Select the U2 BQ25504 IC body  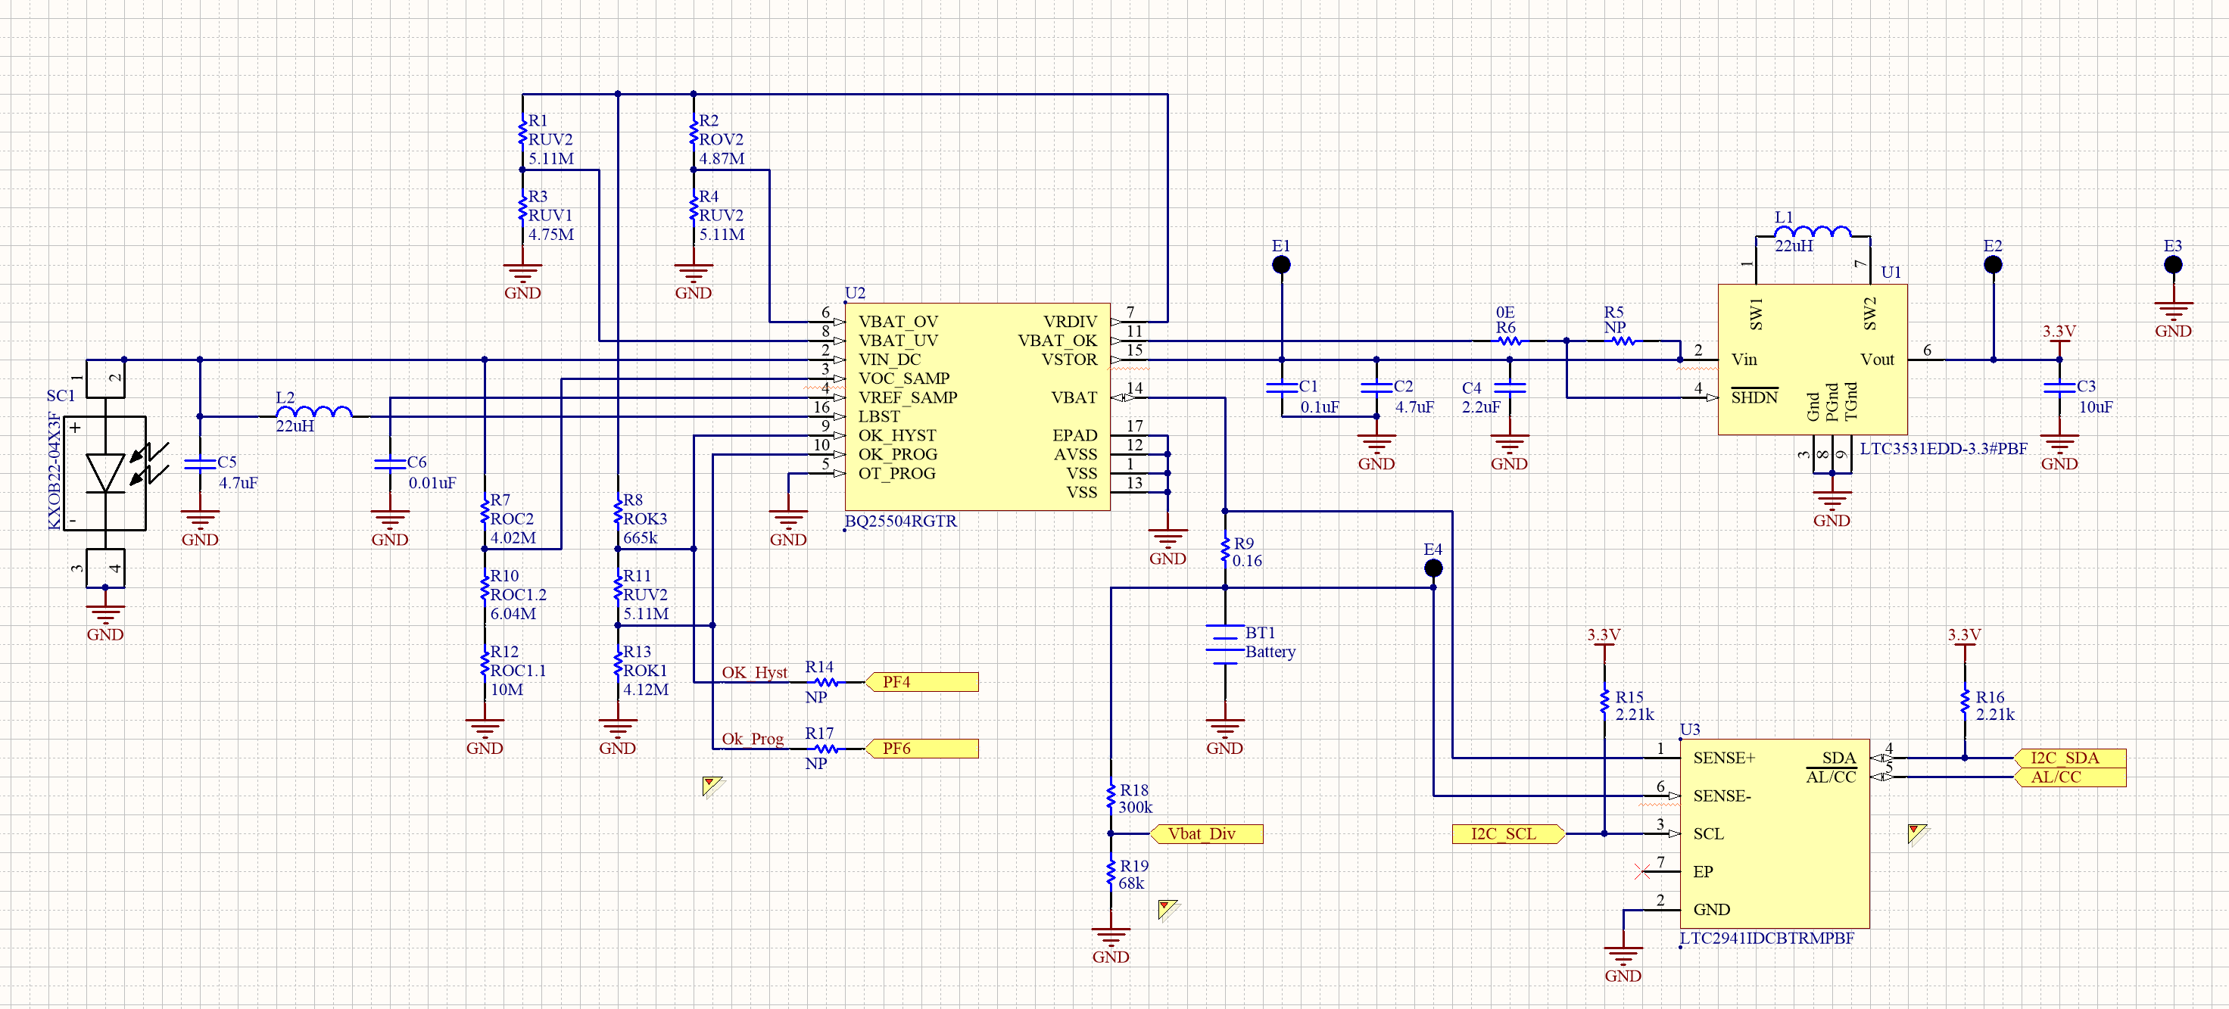[977, 406]
